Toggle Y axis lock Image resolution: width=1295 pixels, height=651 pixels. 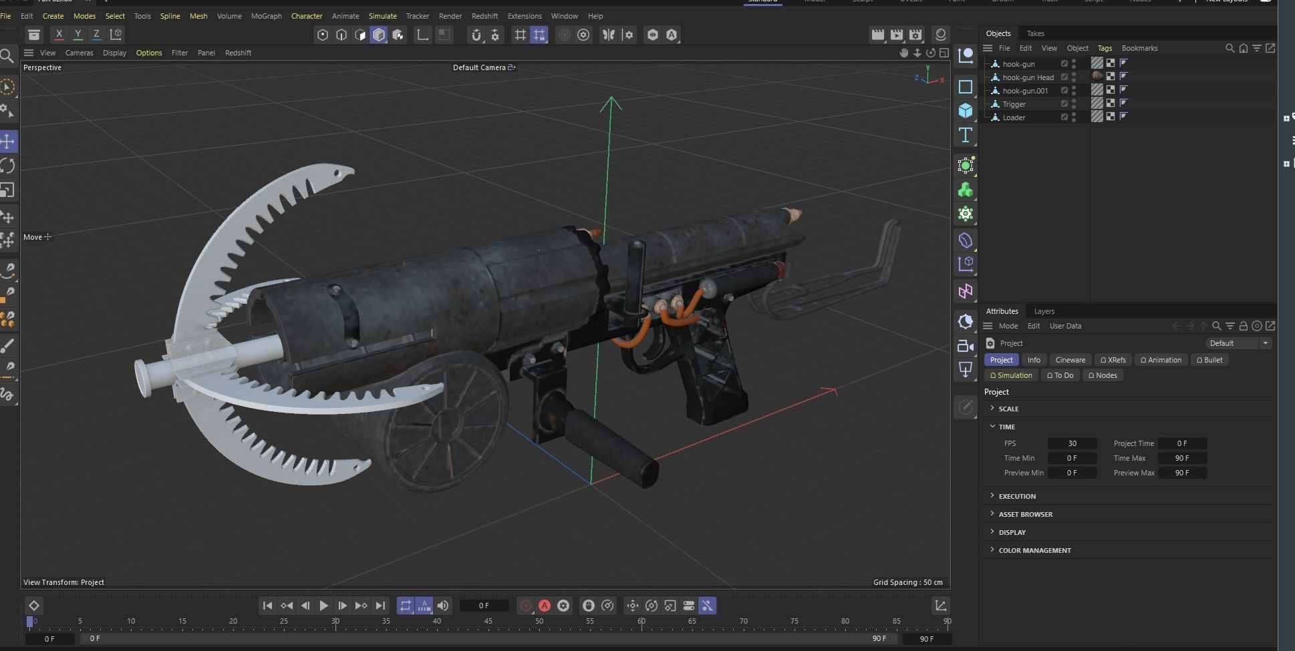pyautogui.click(x=78, y=34)
